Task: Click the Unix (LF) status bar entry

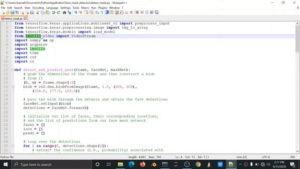Action: (241, 157)
